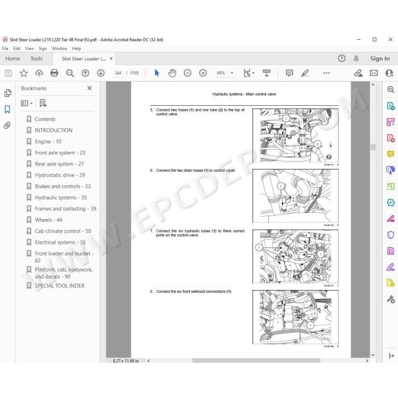The width and height of the screenshot is (398, 398).
Task: Jump to Engine - 10 bookmark
Action: [x=48, y=142]
